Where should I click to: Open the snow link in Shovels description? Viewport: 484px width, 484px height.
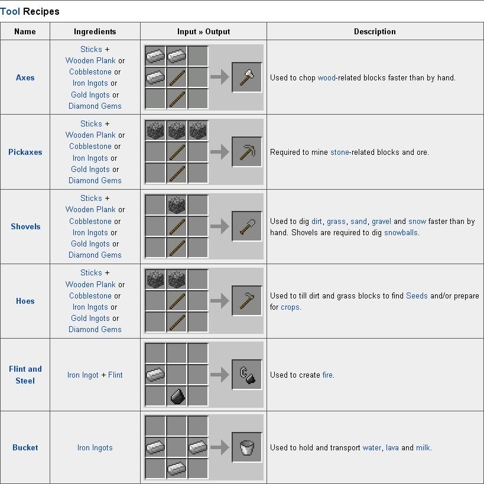click(417, 221)
